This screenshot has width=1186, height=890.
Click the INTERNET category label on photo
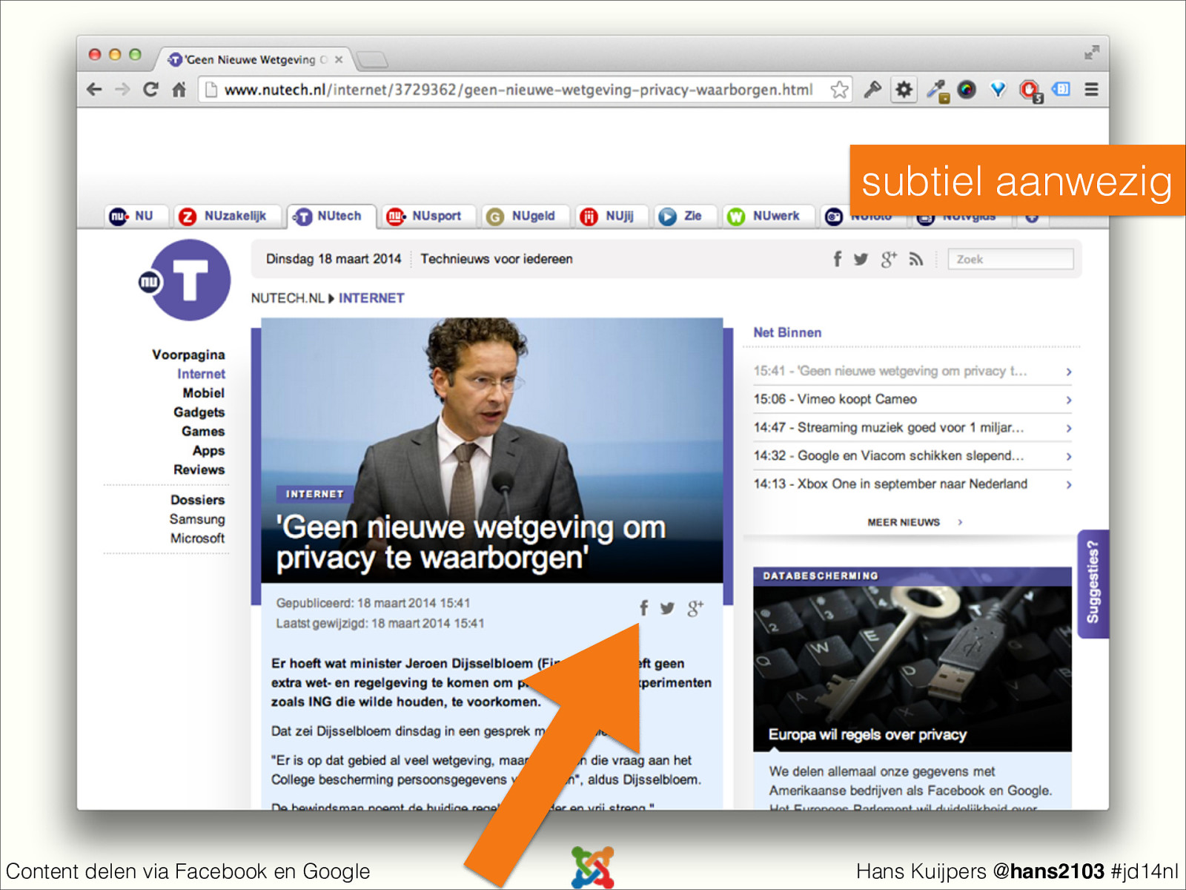coord(315,494)
